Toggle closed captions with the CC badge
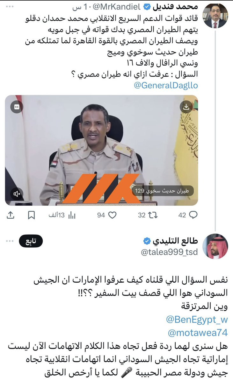The height and width of the screenshot is (382, 233). (17, 107)
